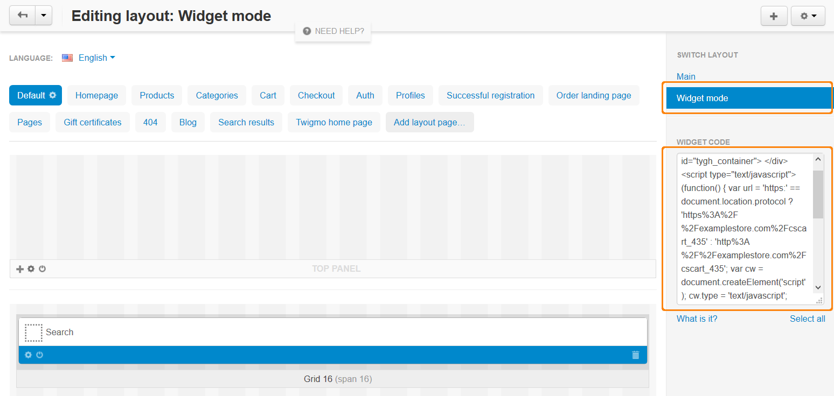The image size is (834, 396).
Task: Select the Search block title
Action: click(x=59, y=332)
